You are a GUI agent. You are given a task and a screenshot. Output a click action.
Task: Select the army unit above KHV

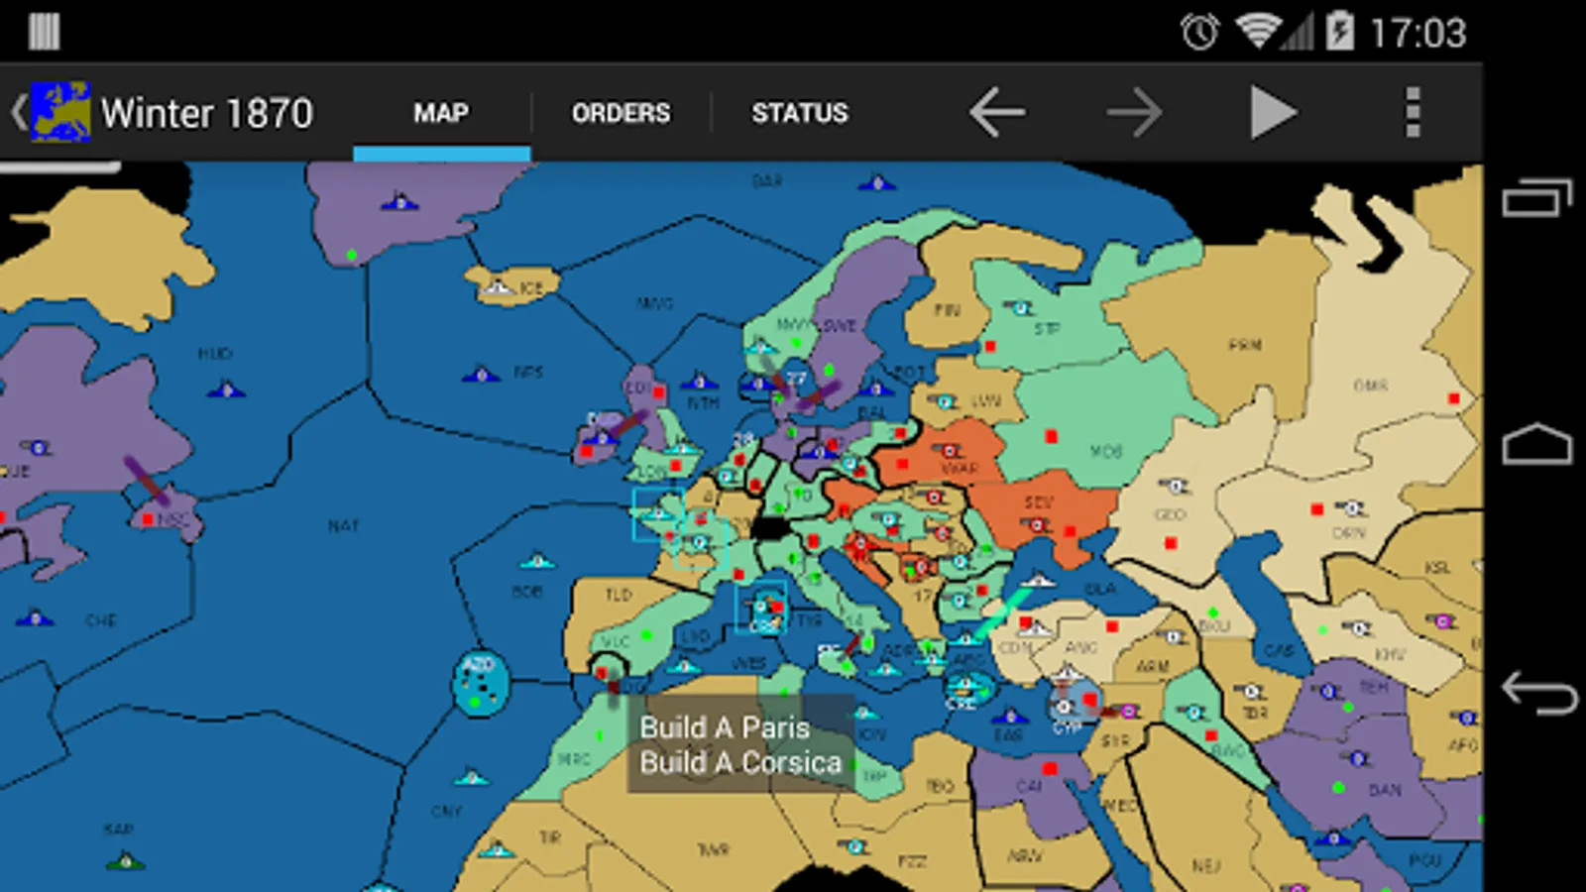point(1360,628)
